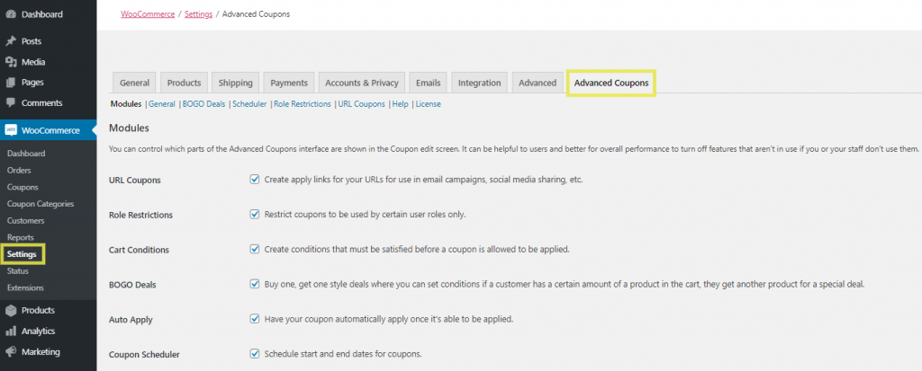Click the "Cart Conditions" row label
The image size is (922, 371).
(139, 250)
